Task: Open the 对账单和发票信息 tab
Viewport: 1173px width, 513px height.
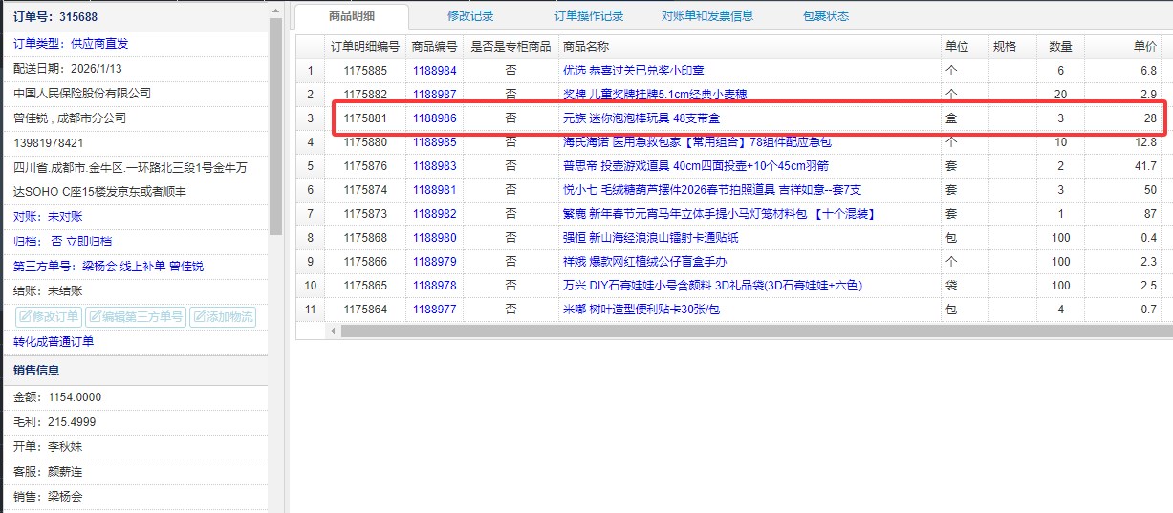Action: tap(706, 16)
